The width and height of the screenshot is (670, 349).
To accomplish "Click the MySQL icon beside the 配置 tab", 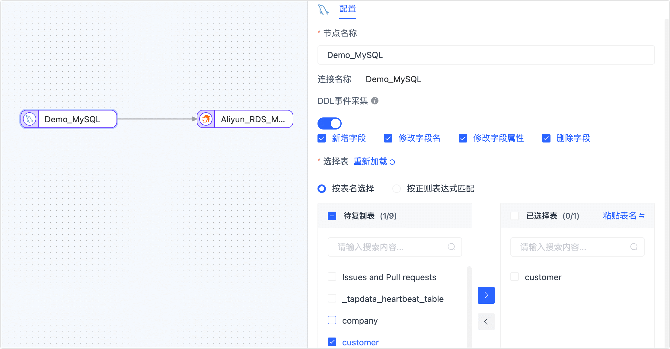I will click(323, 9).
